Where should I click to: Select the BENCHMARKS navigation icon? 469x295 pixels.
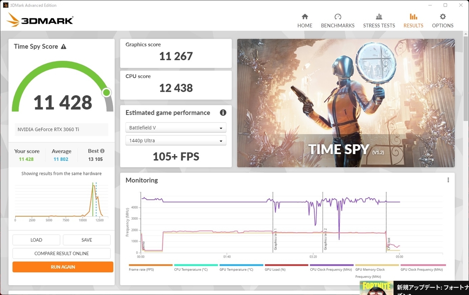(338, 18)
